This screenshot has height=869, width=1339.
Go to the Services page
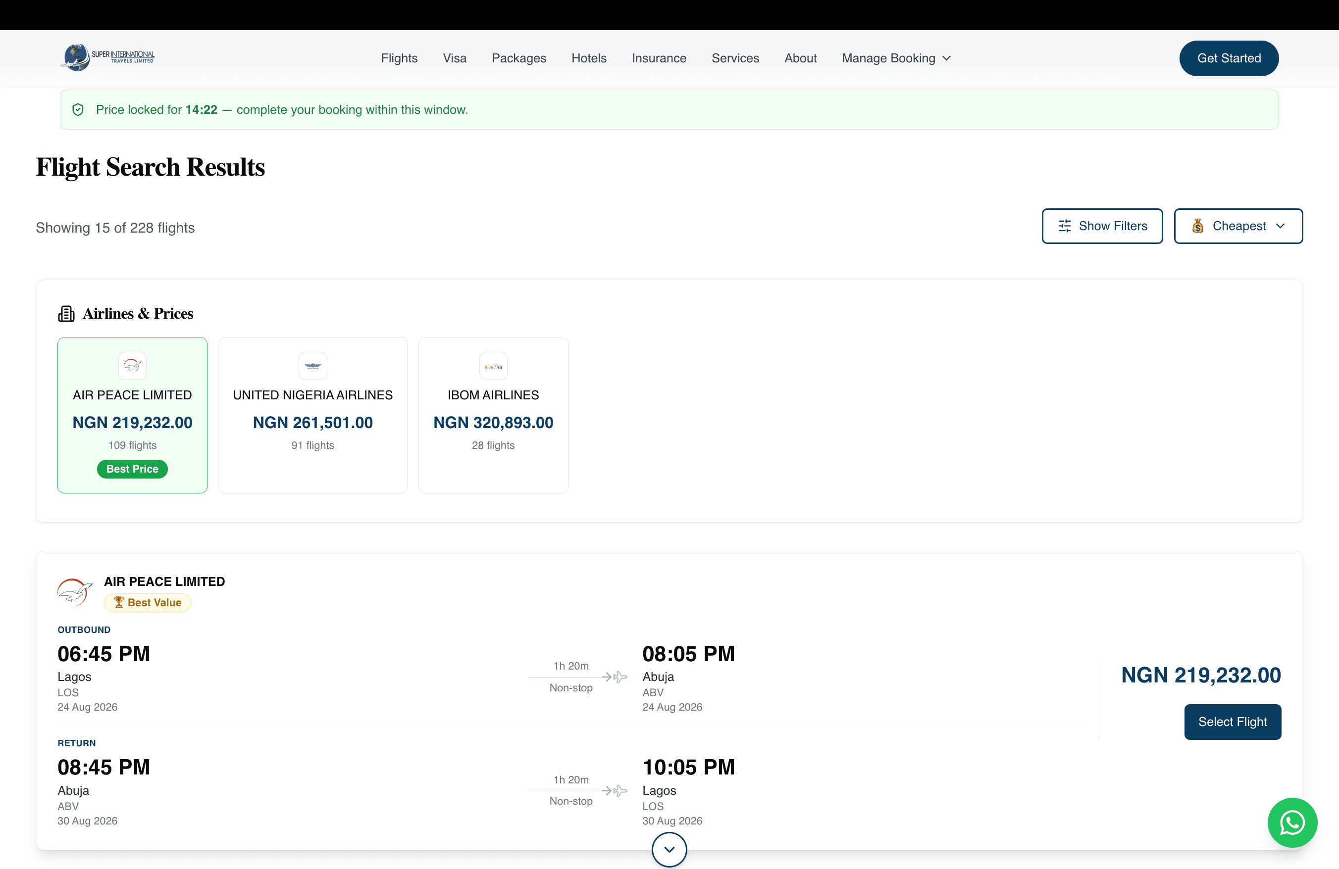click(735, 58)
